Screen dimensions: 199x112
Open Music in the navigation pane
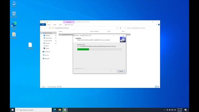tap(47, 46)
